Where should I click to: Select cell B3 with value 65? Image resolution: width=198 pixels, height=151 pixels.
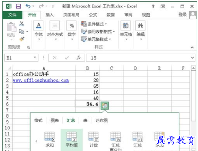(87, 86)
